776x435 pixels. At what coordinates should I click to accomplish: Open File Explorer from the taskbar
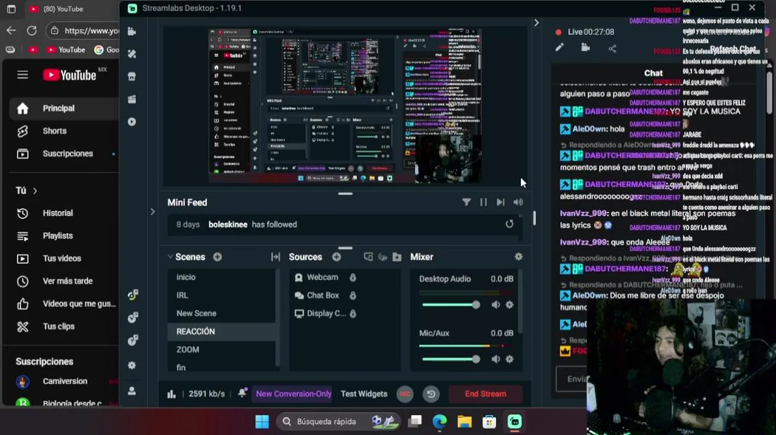(464, 422)
